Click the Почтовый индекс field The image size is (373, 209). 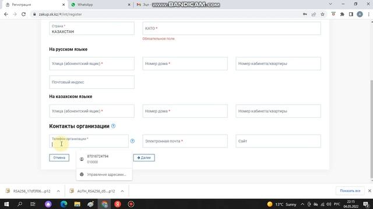[92, 82]
